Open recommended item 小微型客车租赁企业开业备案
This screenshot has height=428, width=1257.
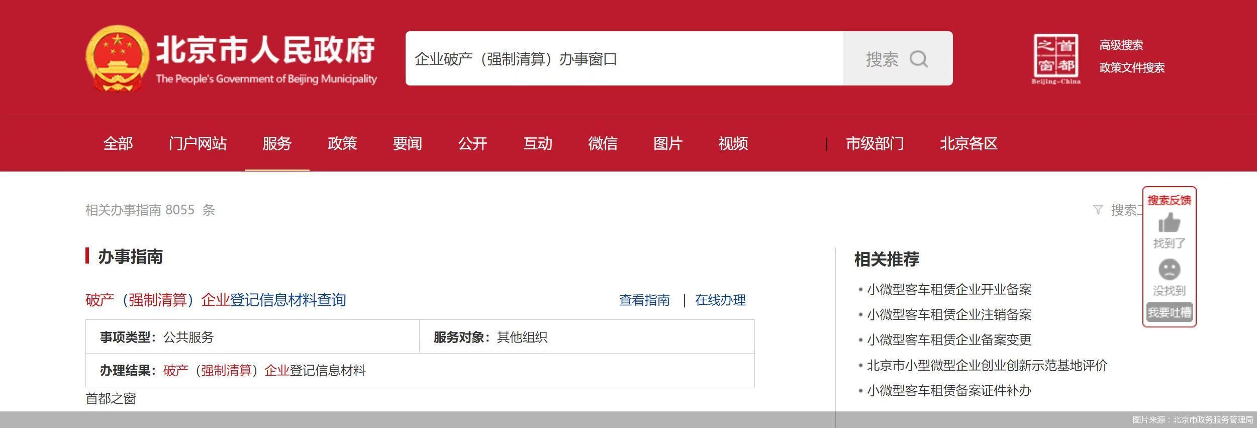point(949,290)
